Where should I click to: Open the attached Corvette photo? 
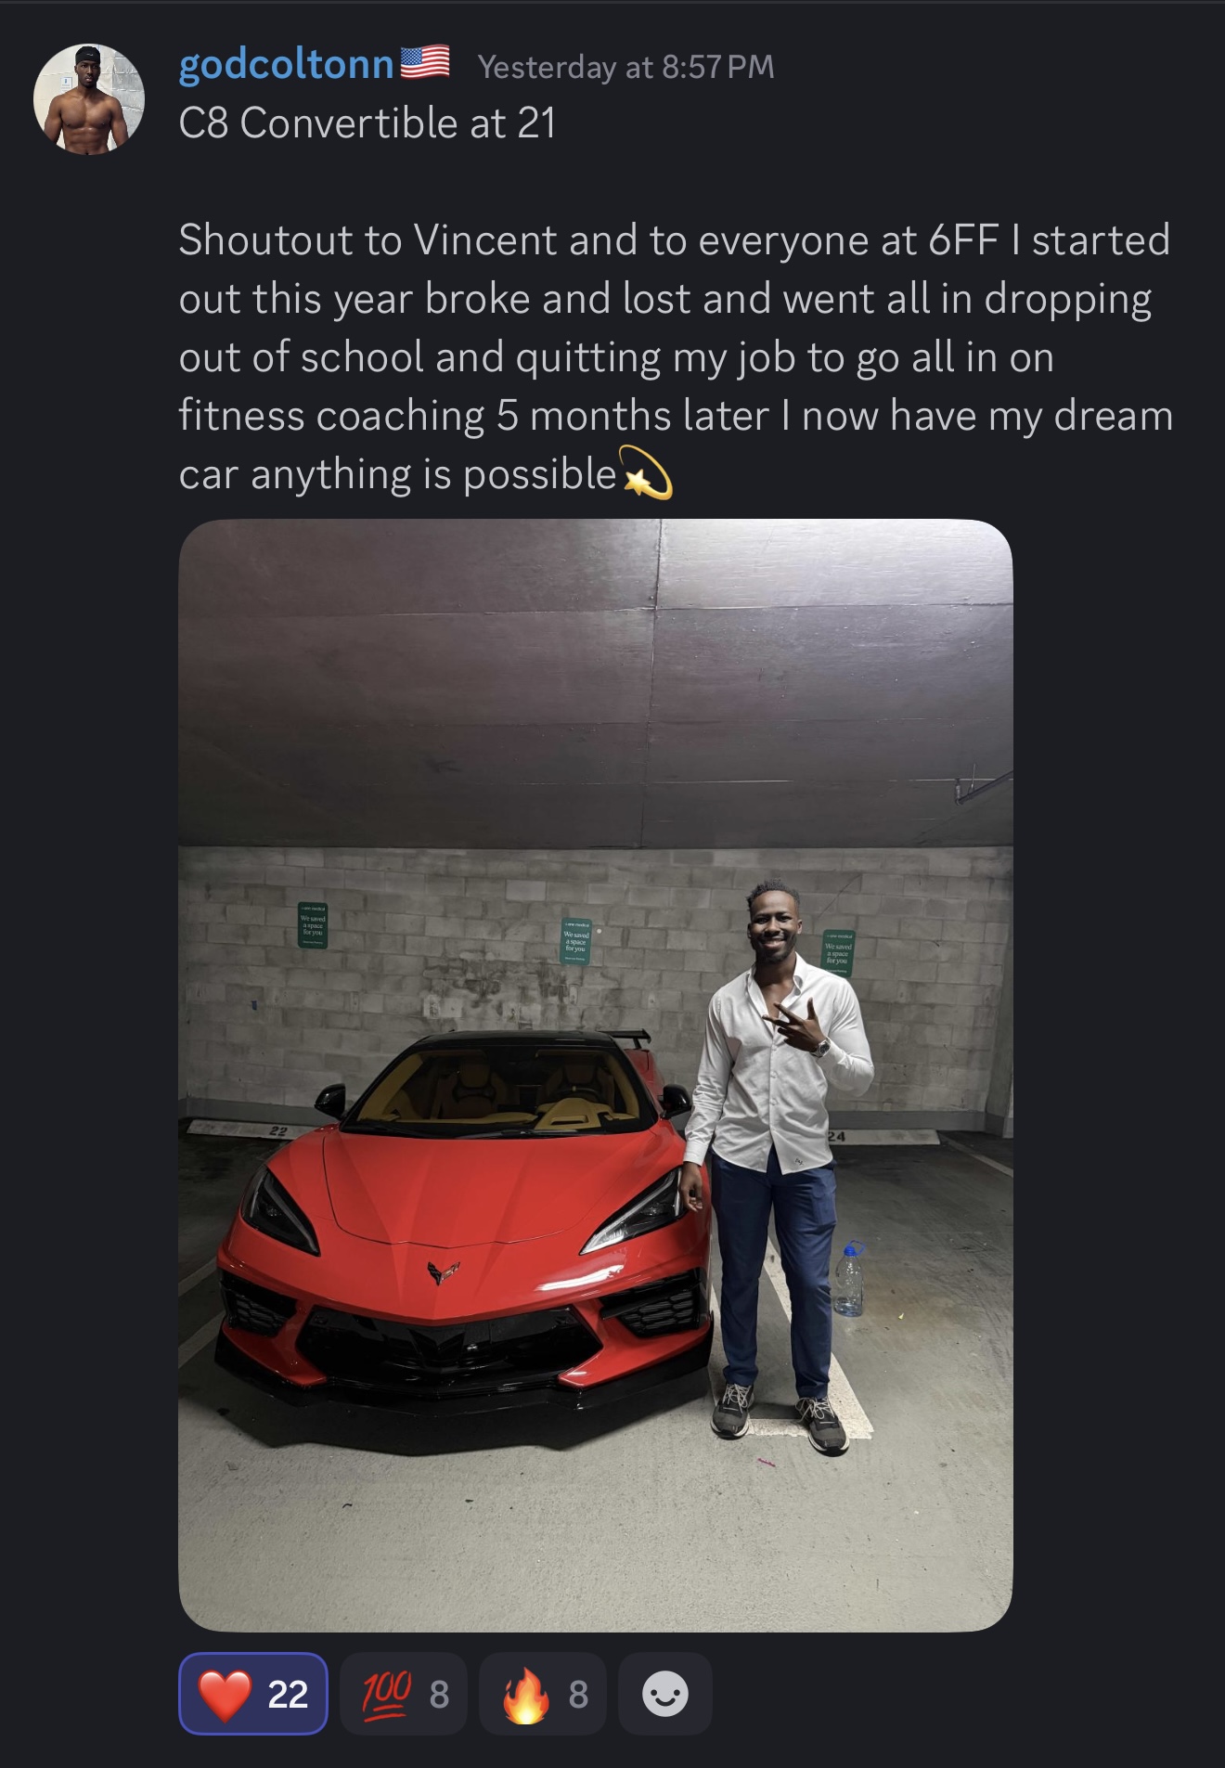pos(595,1075)
